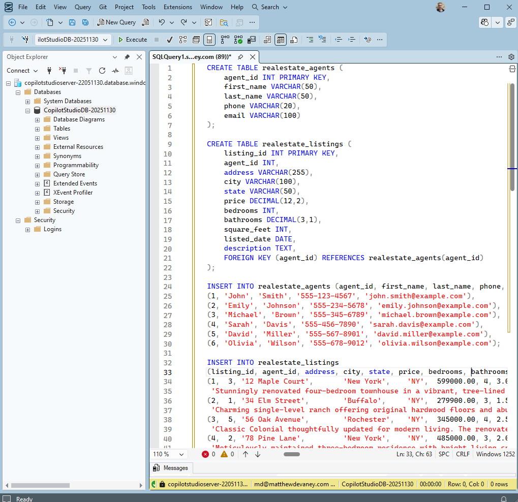This screenshot has height=502, width=518.
Task: Click the Object Explorer filter icon
Action: pyautogui.click(x=89, y=71)
